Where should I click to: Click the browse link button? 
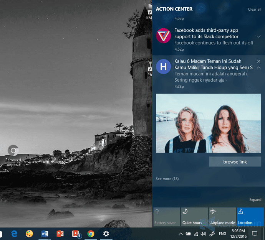pyautogui.click(x=235, y=162)
